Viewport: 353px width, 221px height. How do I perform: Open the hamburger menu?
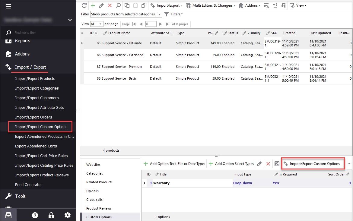(x=8, y=6)
